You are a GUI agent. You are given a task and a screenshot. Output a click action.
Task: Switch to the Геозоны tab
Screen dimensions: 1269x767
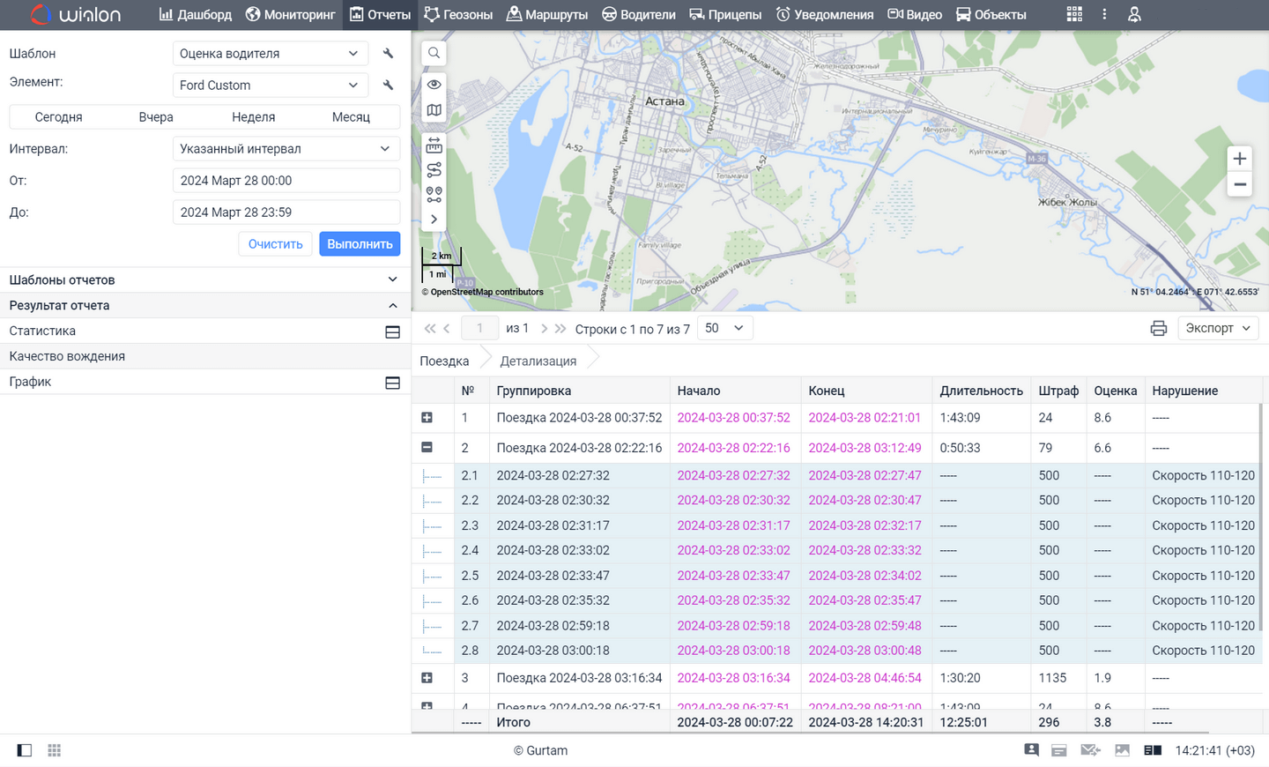458,14
